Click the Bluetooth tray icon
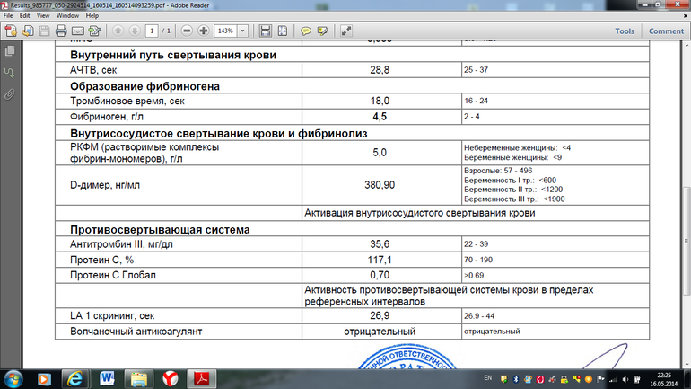Screen dimensions: 691x389 516,379
